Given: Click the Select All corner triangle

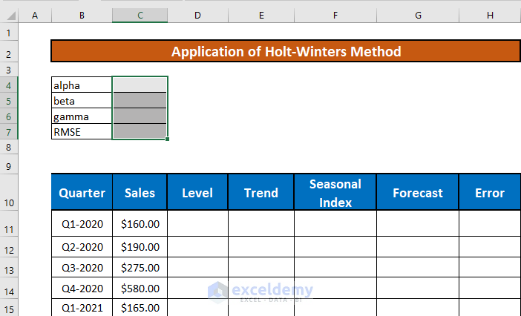Looking at the screenshot, I should [10, 16].
